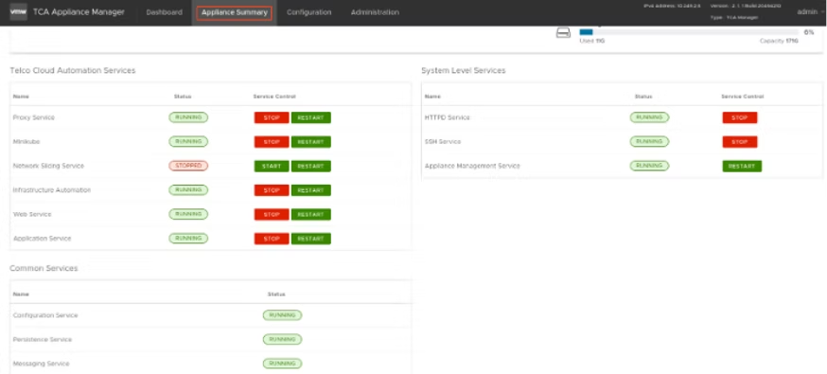Select the Appliance Summary tab

[x=234, y=12]
